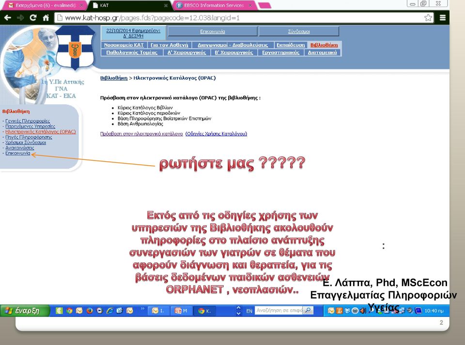The image size is (465, 345).
Task: Open the Παθολογικός Τομέας menu
Action: click(132, 52)
